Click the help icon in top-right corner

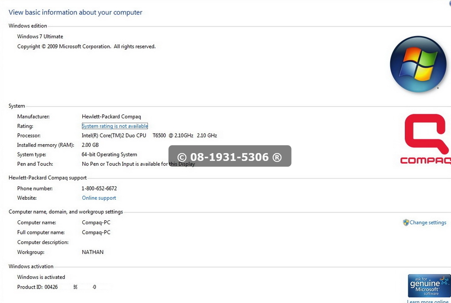tap(449, 2)
